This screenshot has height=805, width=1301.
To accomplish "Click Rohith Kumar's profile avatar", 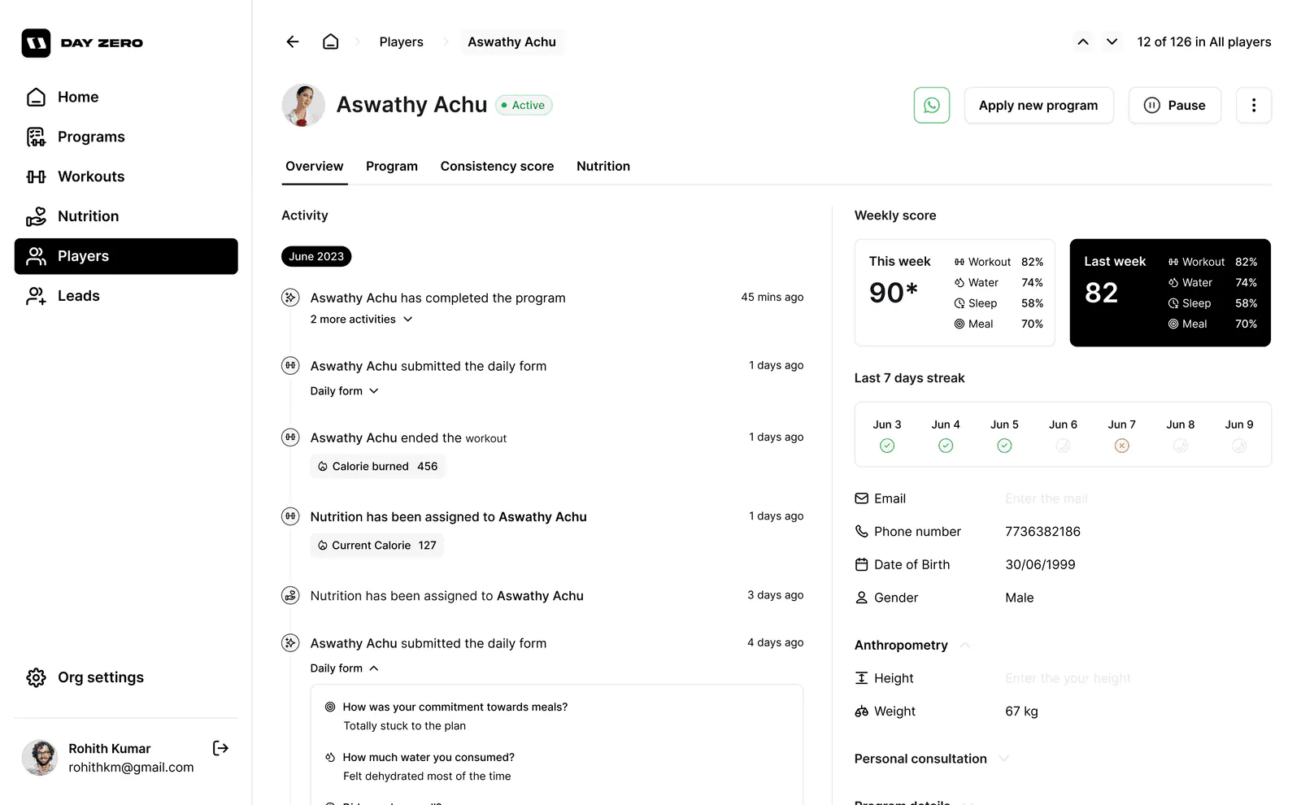I will point(39,758).
